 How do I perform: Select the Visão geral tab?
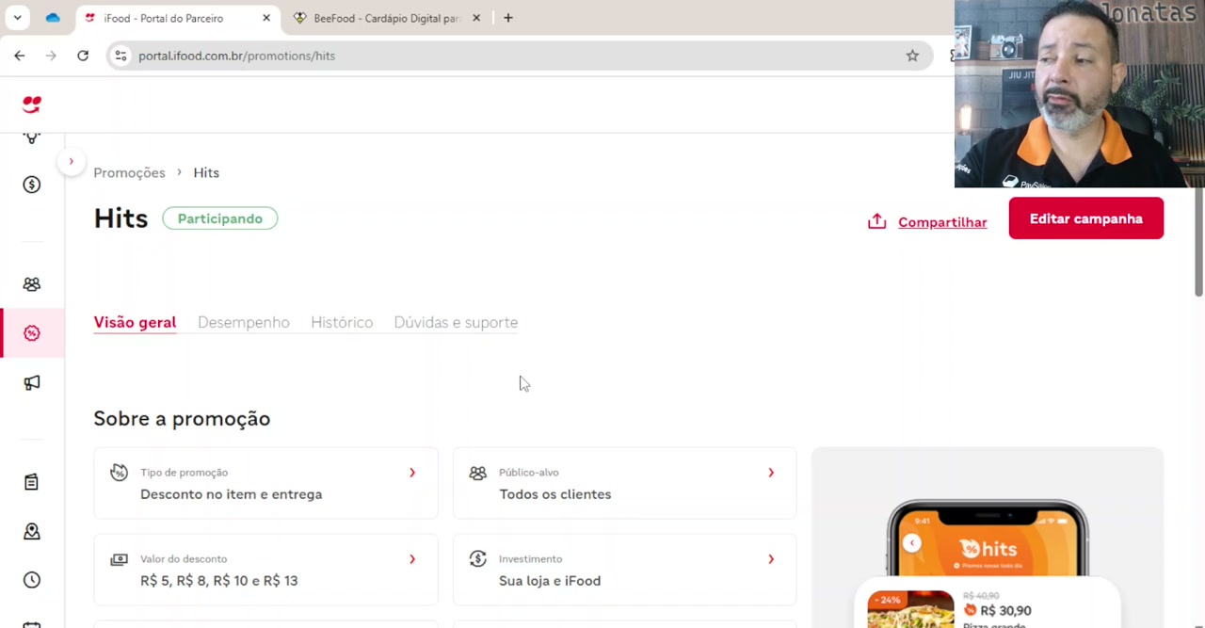(x=135, y=322)
